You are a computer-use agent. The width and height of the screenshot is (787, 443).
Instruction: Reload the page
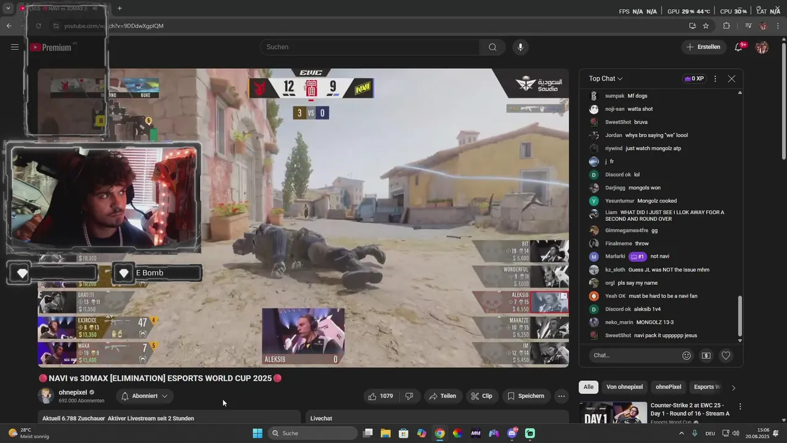(38, 26)
